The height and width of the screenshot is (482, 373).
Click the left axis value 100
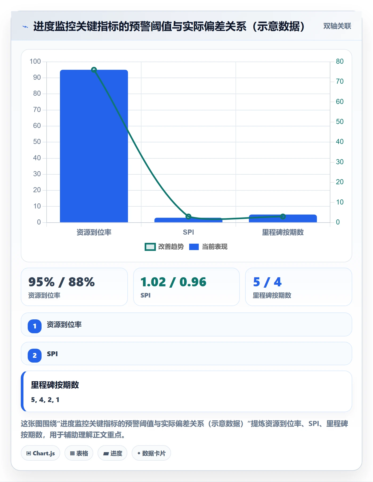pyautogui.click(x=35, y=61)
